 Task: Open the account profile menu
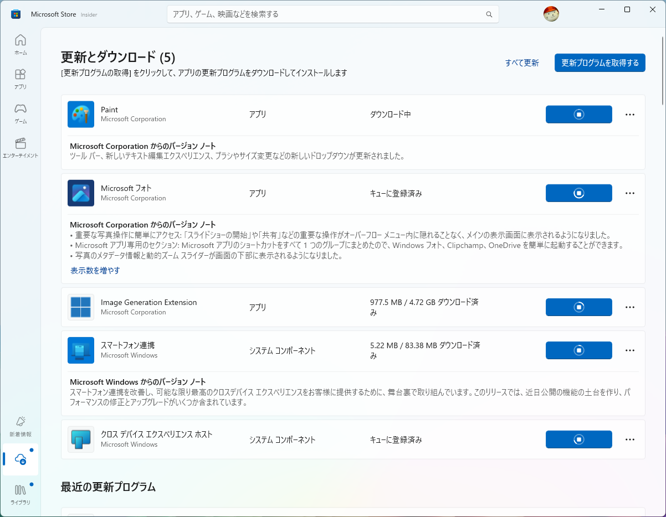pyautogui.click(x=551, y=14)
